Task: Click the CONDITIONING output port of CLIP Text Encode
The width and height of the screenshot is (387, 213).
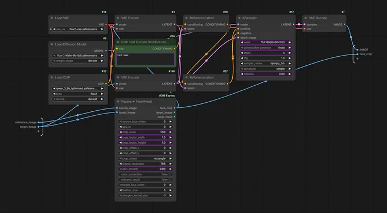Action: [175, 49]
